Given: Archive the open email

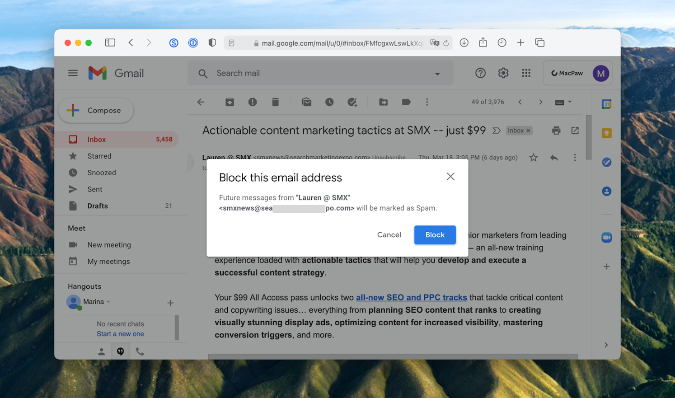Looking at the screenshot, I should (x=230, y=102).
